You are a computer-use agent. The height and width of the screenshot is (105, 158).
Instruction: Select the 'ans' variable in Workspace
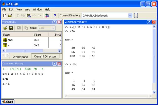click(x=10, y=40)
